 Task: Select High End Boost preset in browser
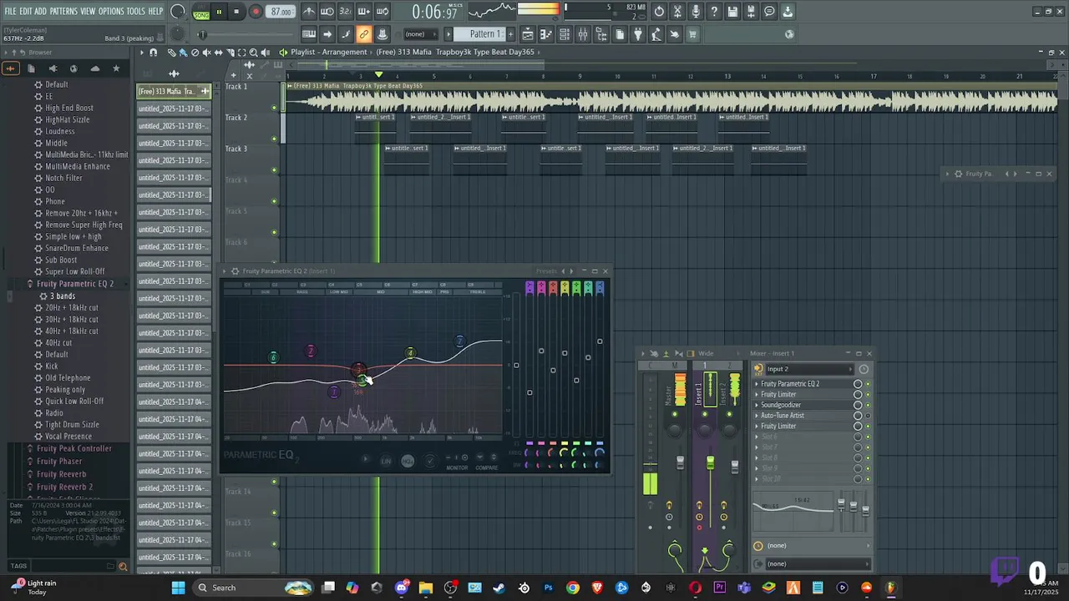coord(69,108)
